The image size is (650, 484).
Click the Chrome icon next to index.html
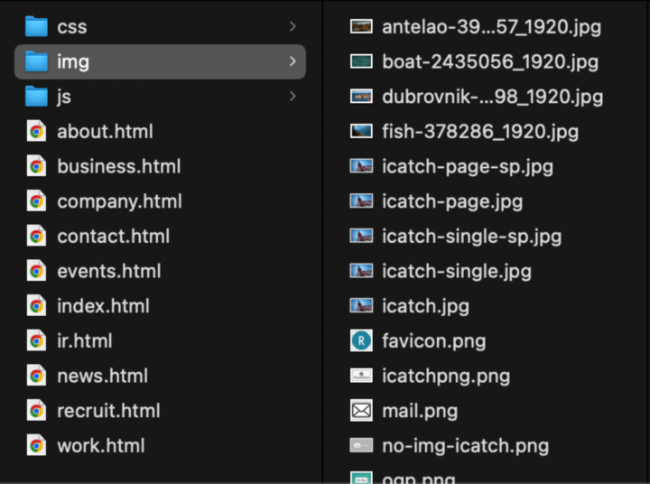[x=36, y=306]
